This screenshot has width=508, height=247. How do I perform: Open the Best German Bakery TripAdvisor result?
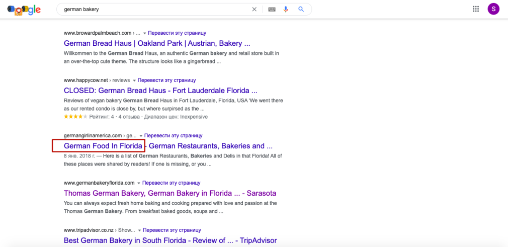tap(170, 240)
